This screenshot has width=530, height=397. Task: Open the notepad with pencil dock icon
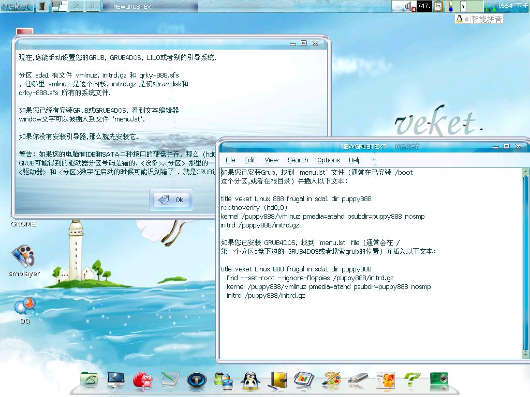(x=170, y=379)
